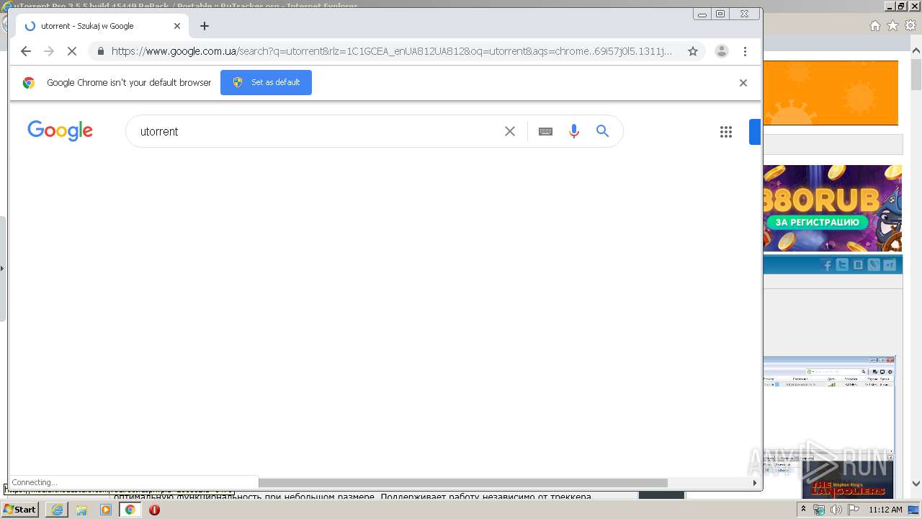Click Chrome's horizontal scrollbar thumb
This screenshot has width=922, height=519.
tap(463, 482)
